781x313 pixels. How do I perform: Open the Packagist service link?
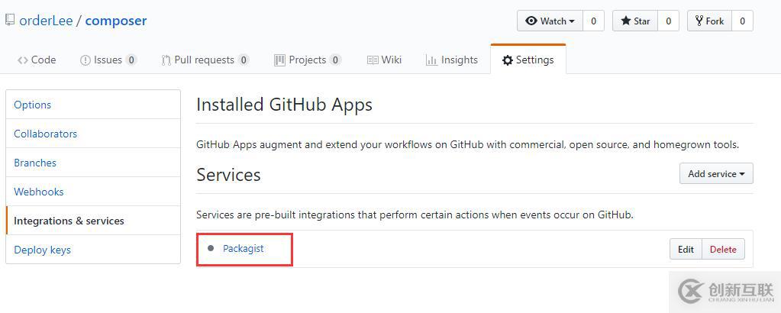[243, 248]
